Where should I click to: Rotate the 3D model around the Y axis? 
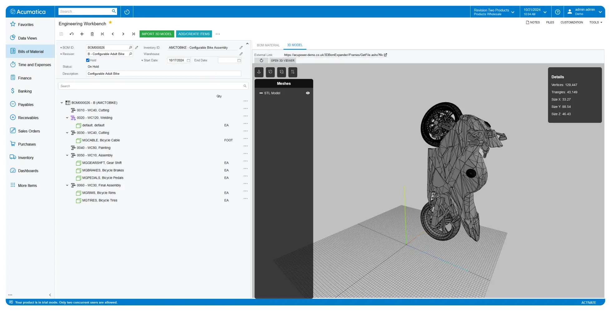click(270, 72)
